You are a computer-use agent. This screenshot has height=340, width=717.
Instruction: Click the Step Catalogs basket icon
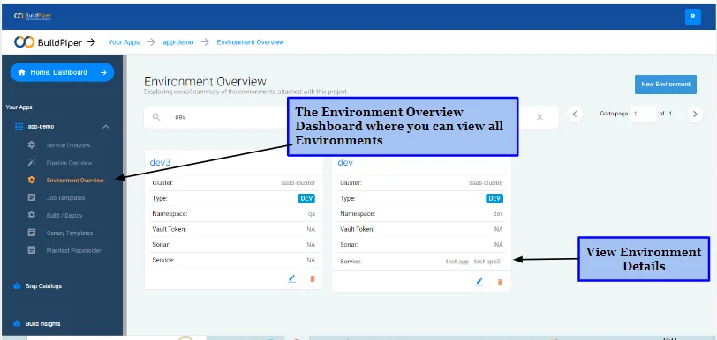click(17, 286)
